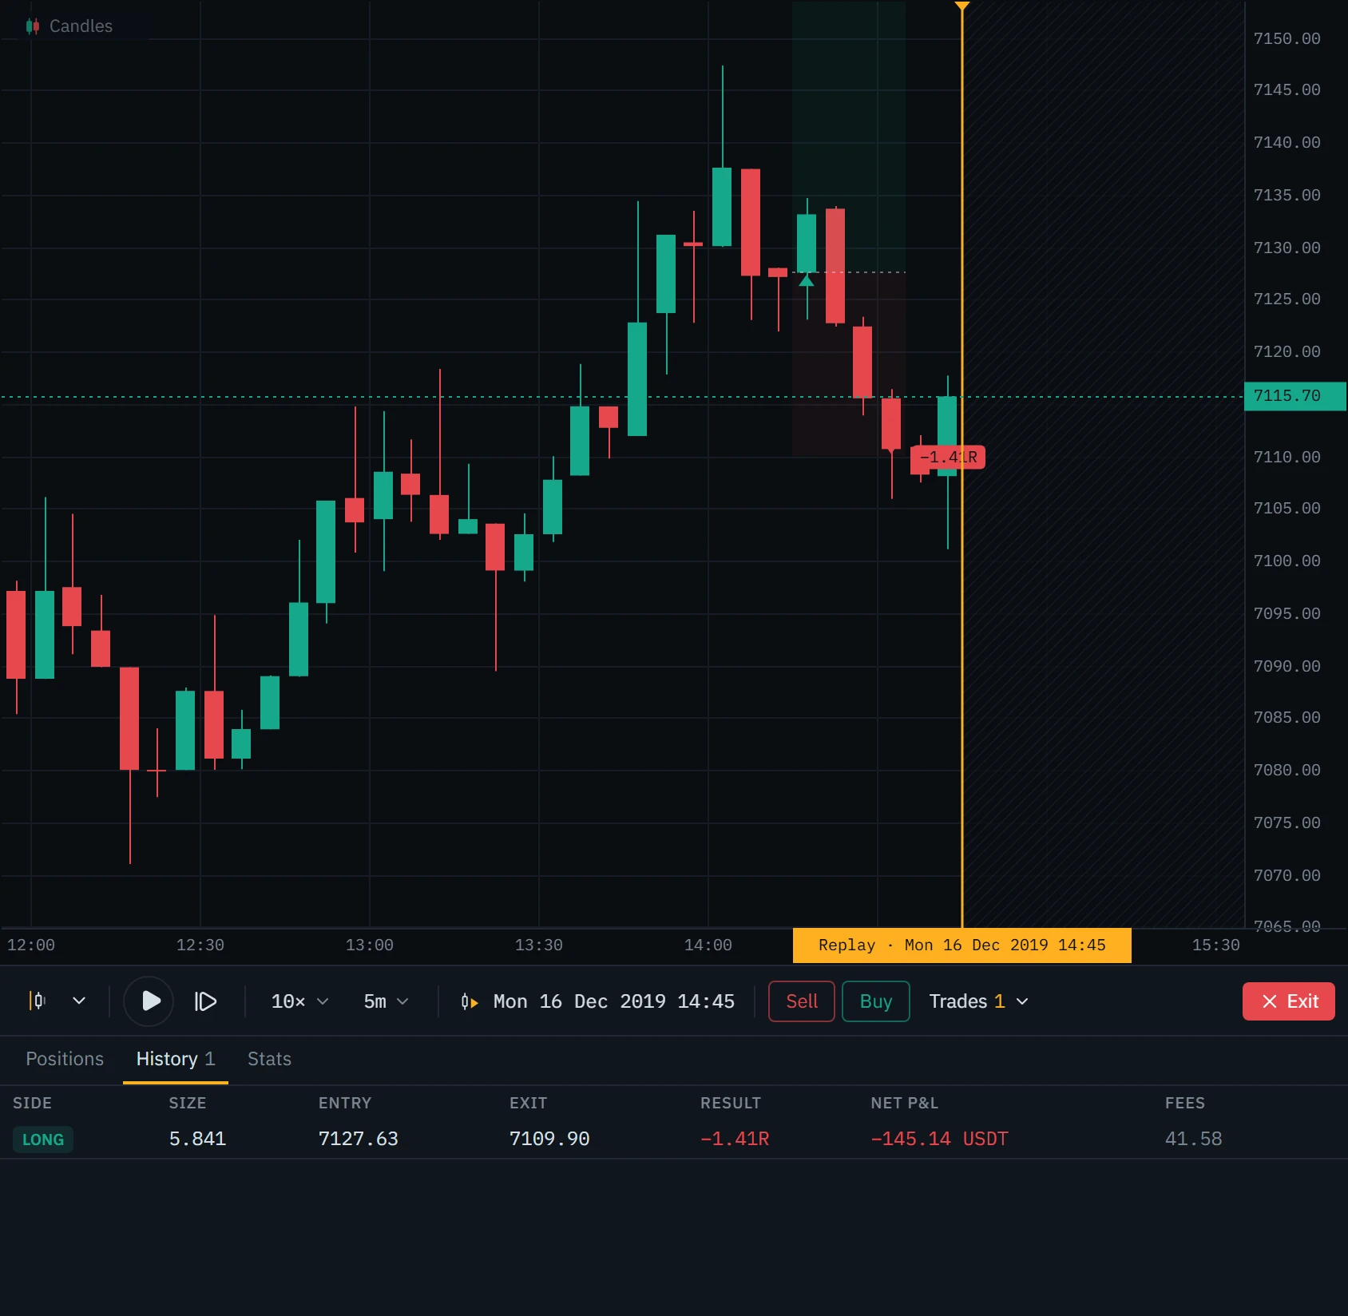
Task: Open the 10× replay speed dropdown
Action: (x=299, y=1001)
